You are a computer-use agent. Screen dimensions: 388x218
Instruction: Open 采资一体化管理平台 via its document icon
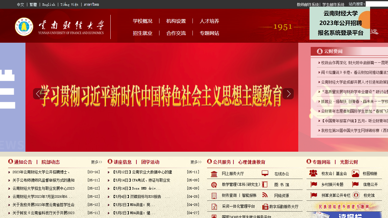click(x=214, y=206)
